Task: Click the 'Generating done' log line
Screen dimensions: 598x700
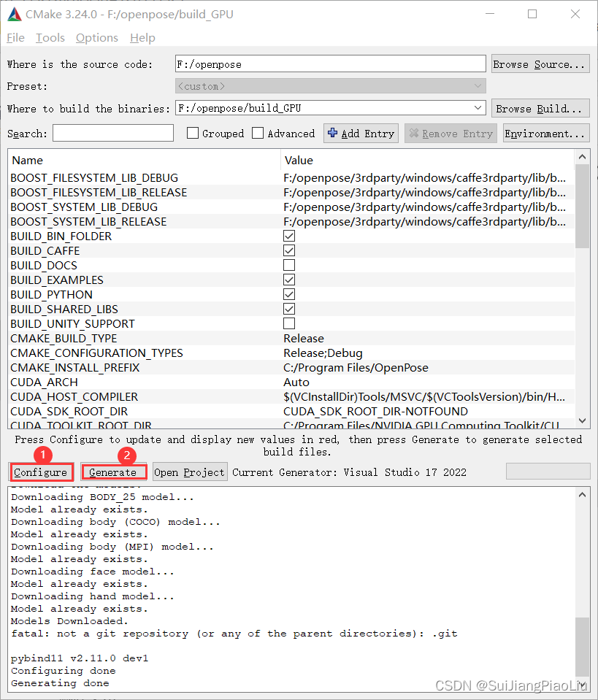Action: tap(60, 683)
